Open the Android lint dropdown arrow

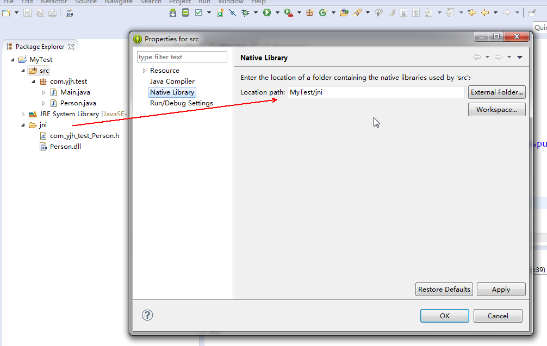click(x=209, y=13)
